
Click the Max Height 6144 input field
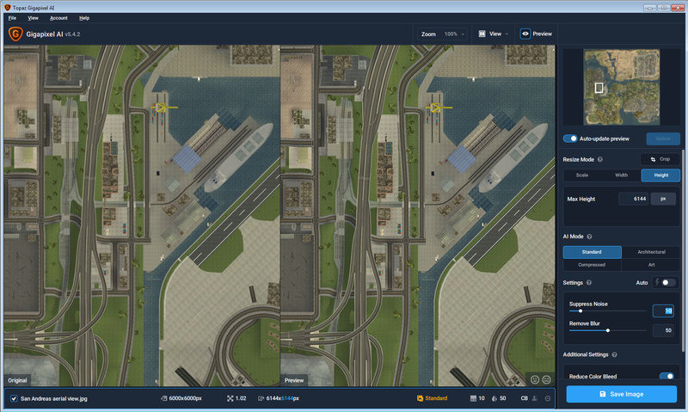(633, 199)
